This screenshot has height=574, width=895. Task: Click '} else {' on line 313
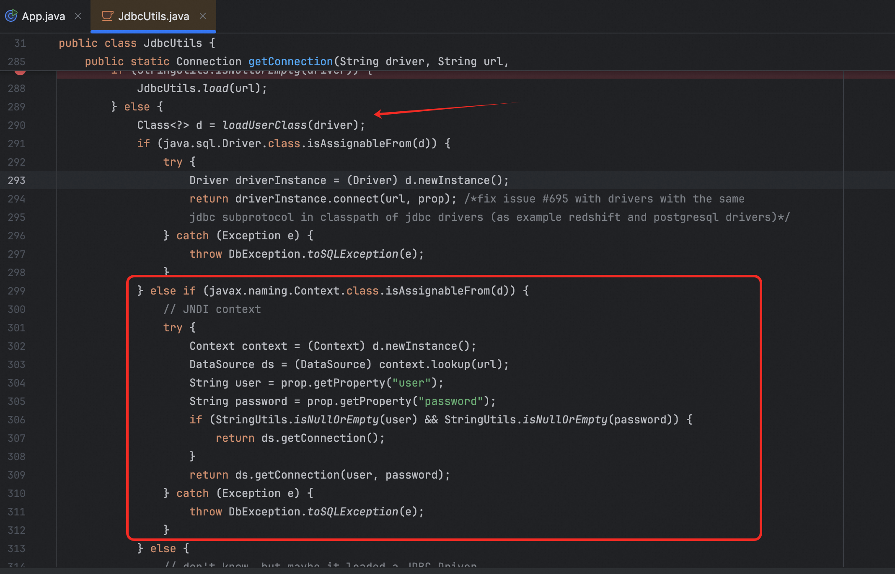click(x=163, y=548)
